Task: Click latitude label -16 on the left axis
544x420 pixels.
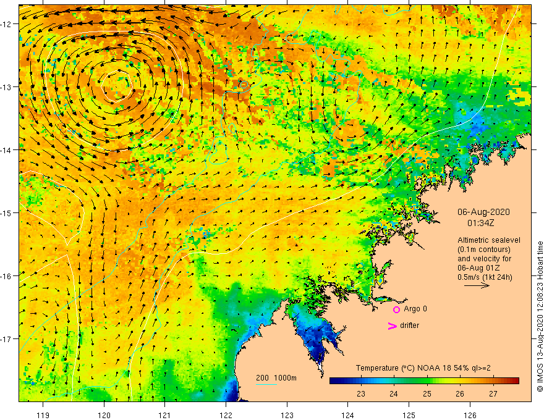Action: tap(7, 276)
